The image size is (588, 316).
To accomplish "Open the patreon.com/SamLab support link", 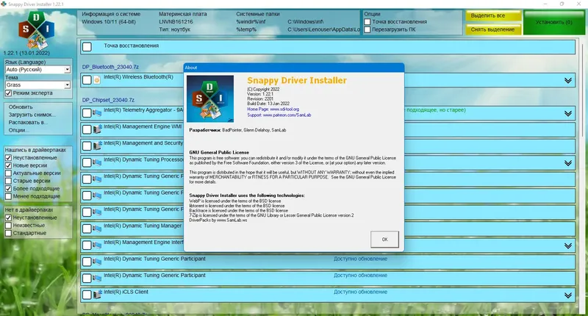I will [x=287, y=115].
